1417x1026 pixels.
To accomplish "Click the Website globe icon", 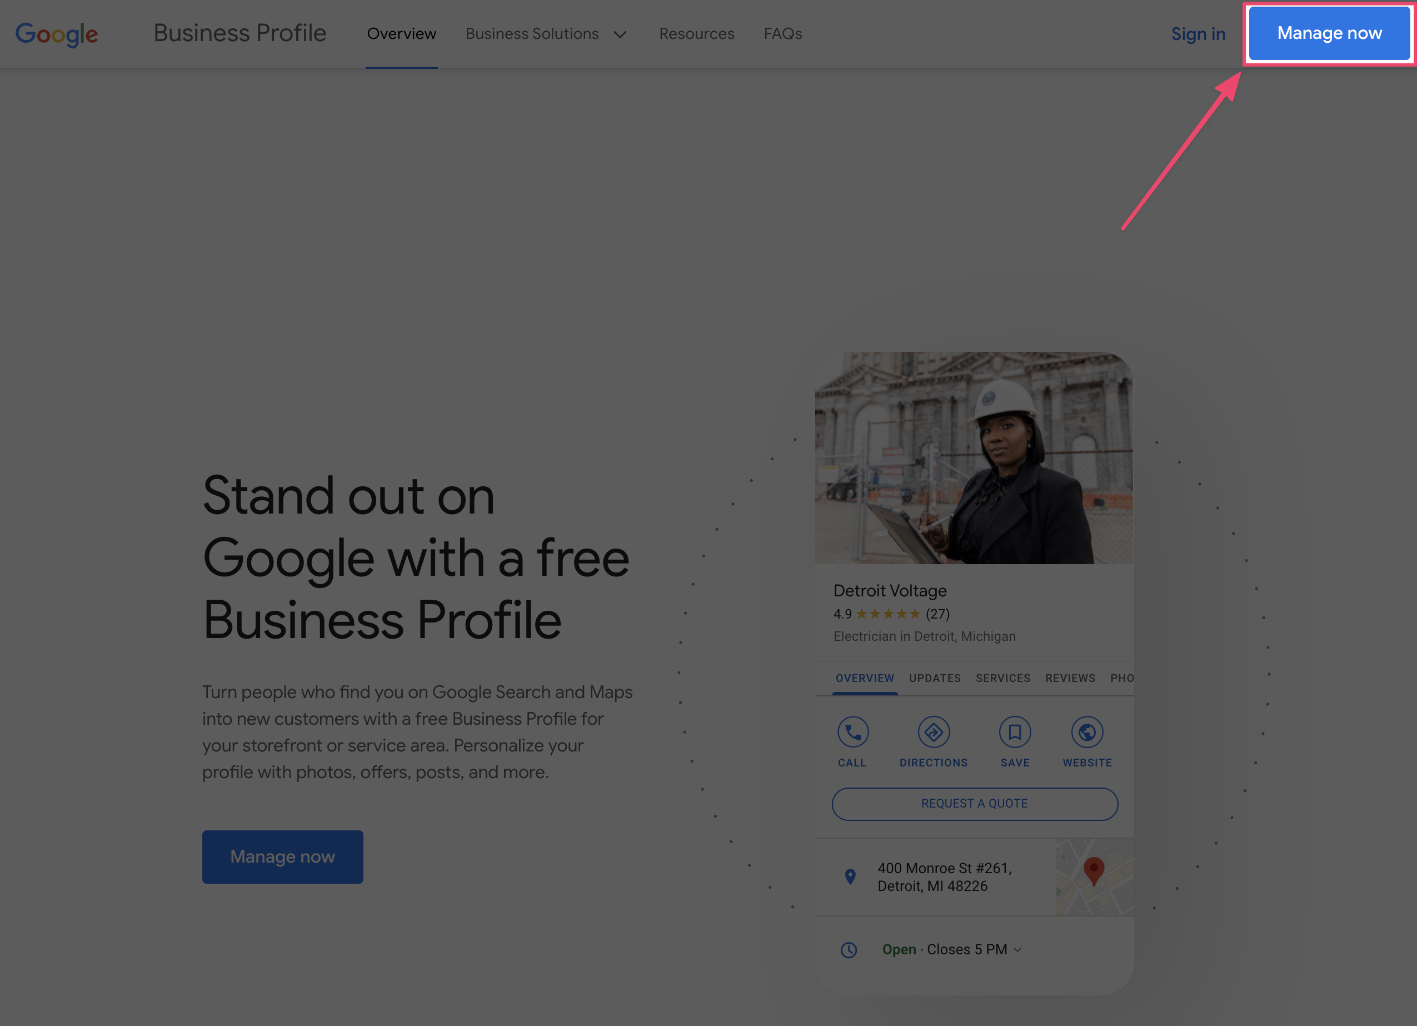I will coord(1087,731).
